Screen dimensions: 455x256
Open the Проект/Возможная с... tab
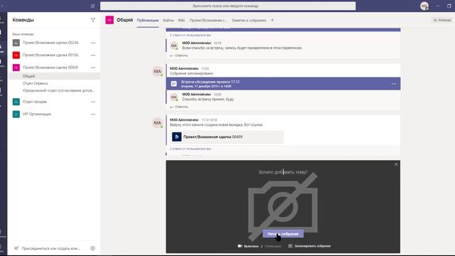pos(208,21)
